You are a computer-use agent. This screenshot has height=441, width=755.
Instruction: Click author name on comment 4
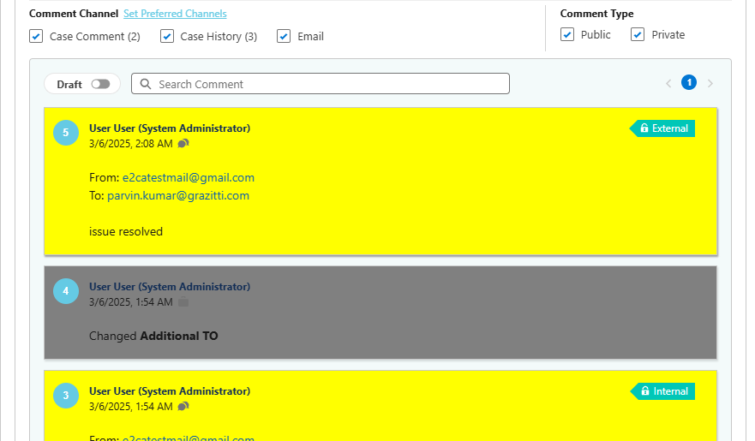170,287
